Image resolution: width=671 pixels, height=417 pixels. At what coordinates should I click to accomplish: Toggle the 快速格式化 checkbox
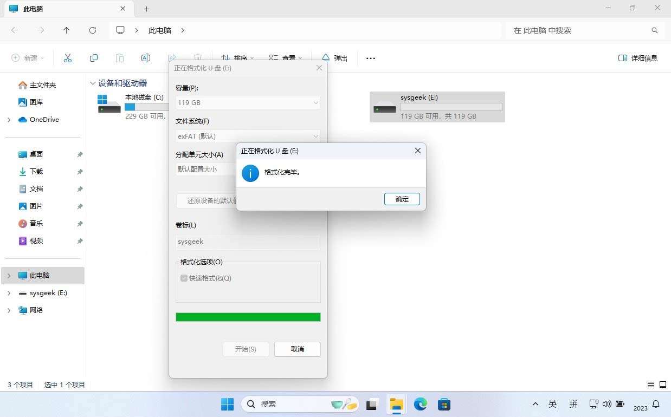[x=184, y=278]
